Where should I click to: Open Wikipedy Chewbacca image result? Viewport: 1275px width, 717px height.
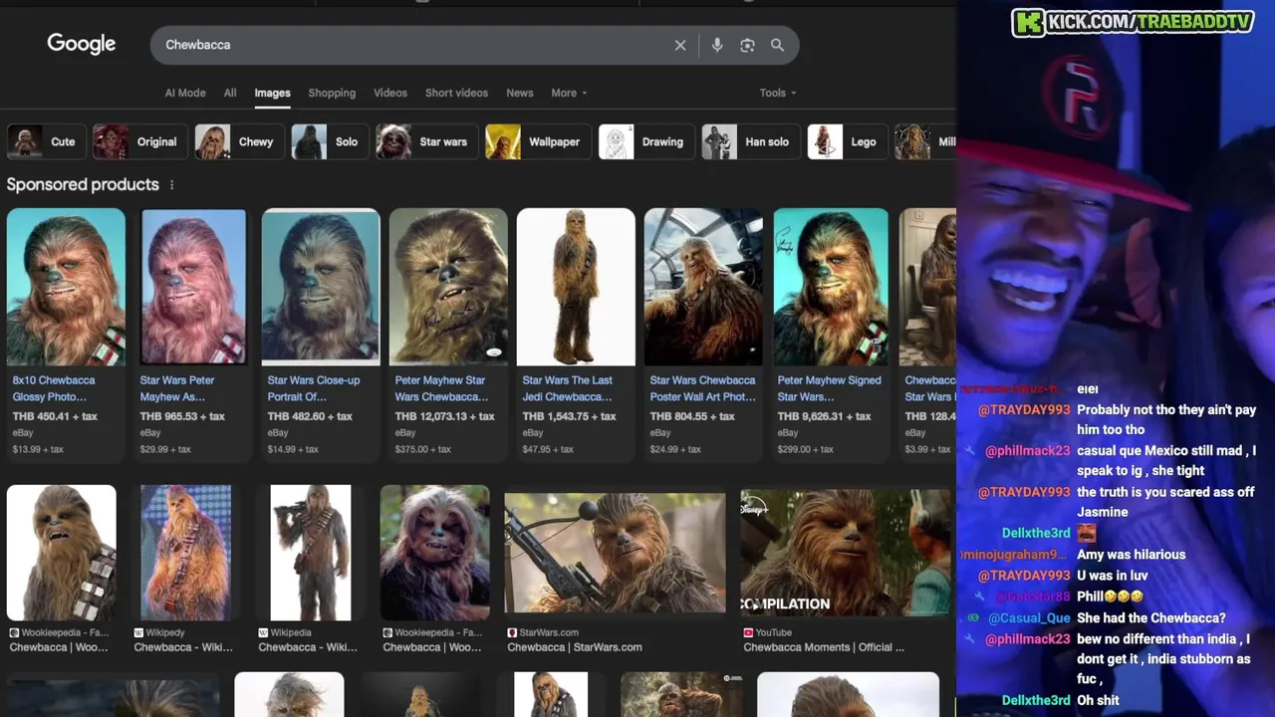click(x=185, y=553)
